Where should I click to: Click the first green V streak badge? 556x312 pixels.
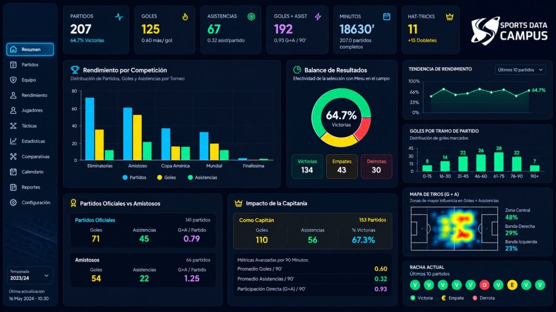[x=415, y=285]
